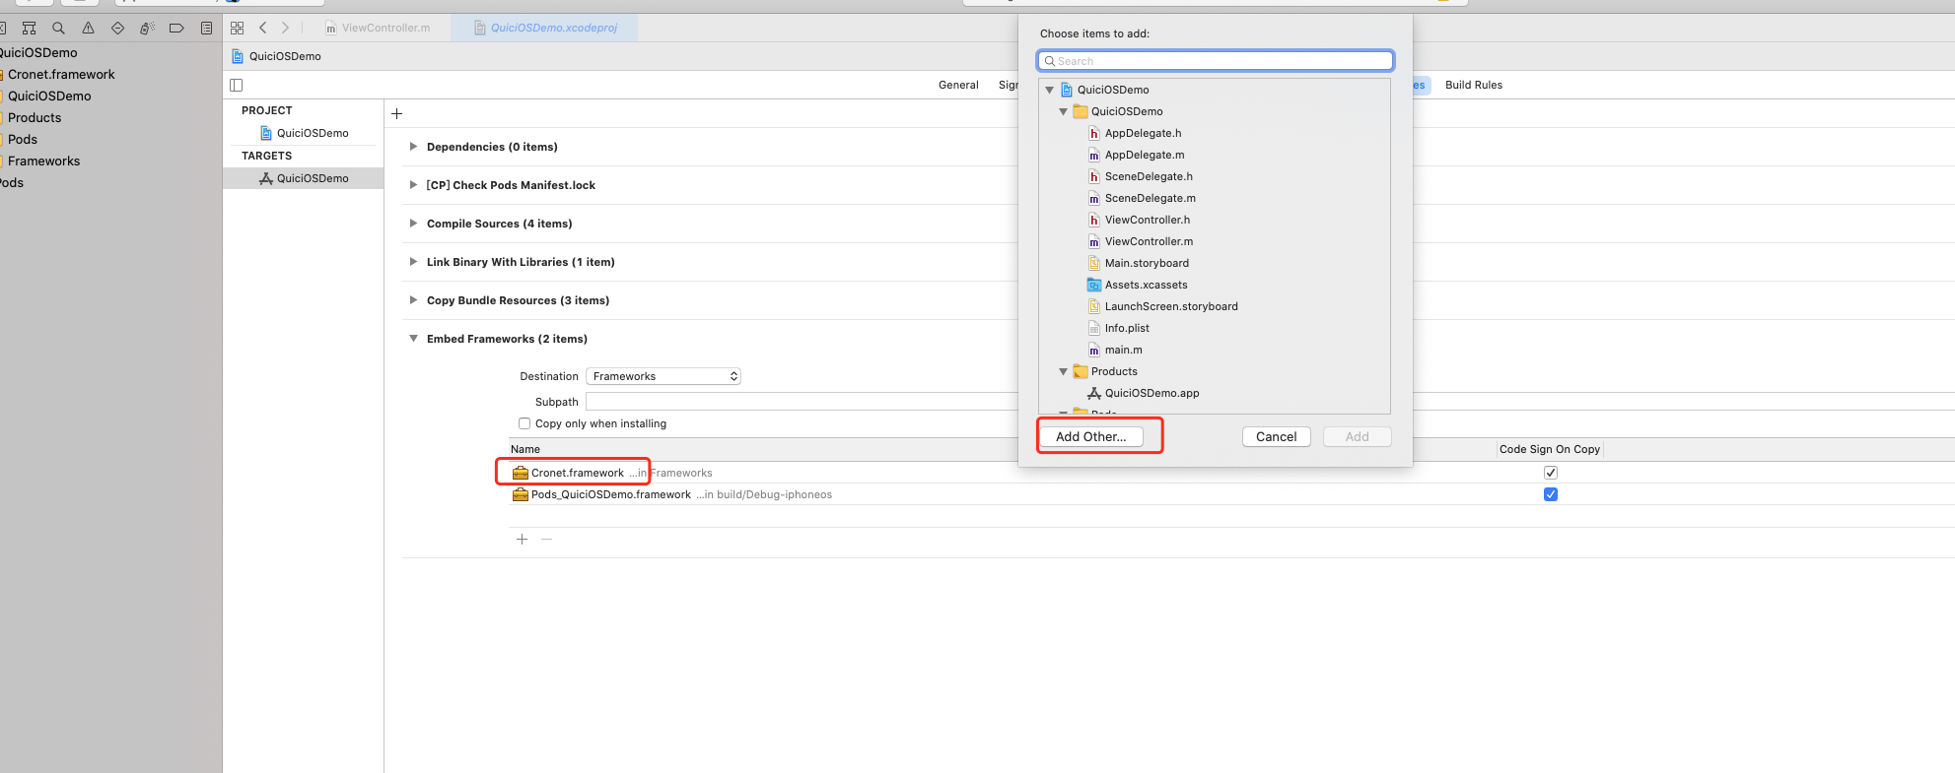Open the find navigator magnifier icon
This screenshot has height=773, width=1955.
(x=58, y=29)
